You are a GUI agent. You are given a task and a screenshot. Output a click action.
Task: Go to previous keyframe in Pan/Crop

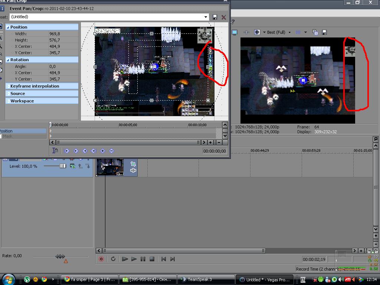(76, 151)
